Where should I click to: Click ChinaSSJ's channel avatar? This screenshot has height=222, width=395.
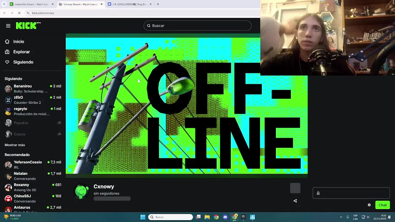(8, 199)
